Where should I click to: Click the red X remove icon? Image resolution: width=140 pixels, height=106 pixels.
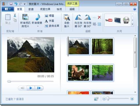(x=99, y=17)
